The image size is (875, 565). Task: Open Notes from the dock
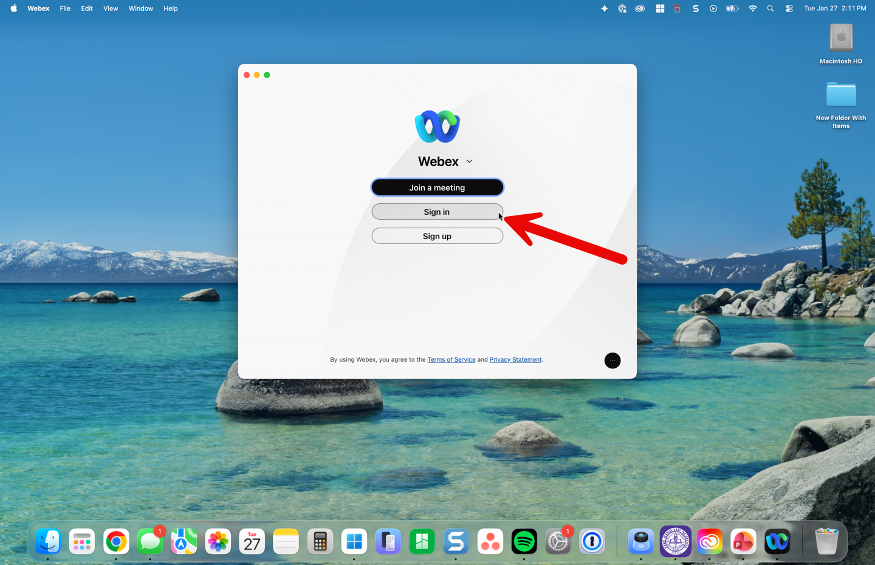286,541
